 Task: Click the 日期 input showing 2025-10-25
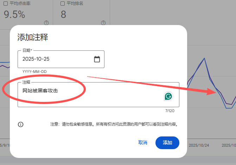[x=61, y=59]
